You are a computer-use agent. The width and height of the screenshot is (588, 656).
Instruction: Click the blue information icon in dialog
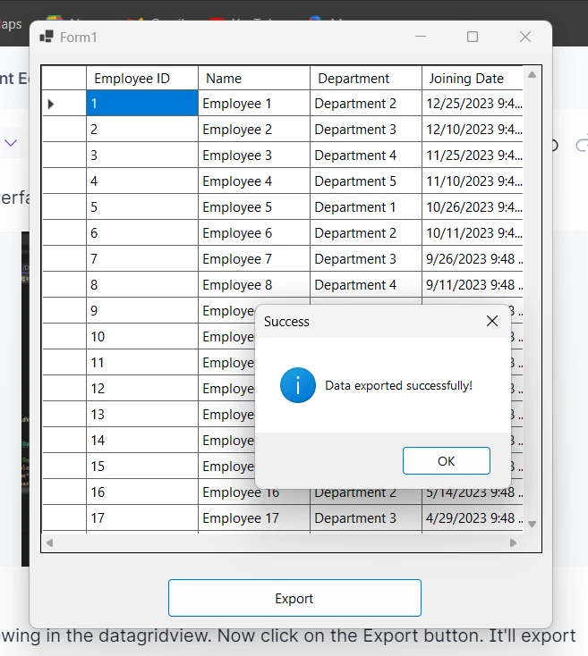click(x=297, y=385)
